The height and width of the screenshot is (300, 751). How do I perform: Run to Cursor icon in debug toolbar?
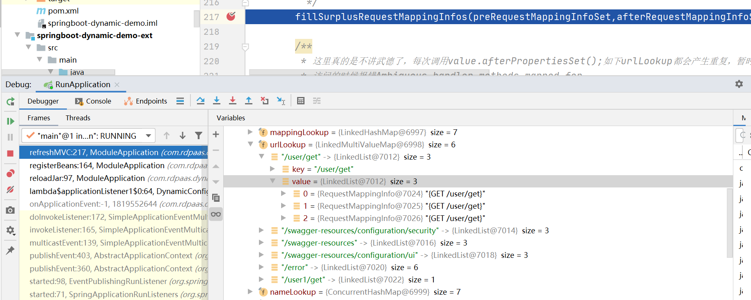(x=281, y=101)
